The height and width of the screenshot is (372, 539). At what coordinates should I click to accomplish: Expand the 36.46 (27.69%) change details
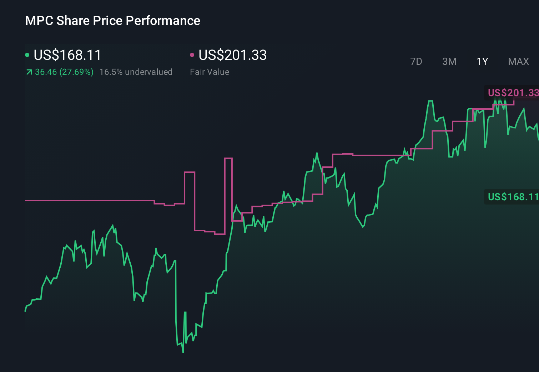(x=63, y=72)
